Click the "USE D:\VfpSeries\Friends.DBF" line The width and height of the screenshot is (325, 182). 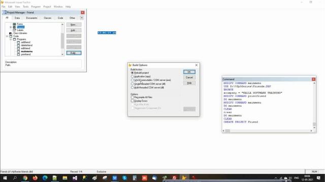[247, 86]
